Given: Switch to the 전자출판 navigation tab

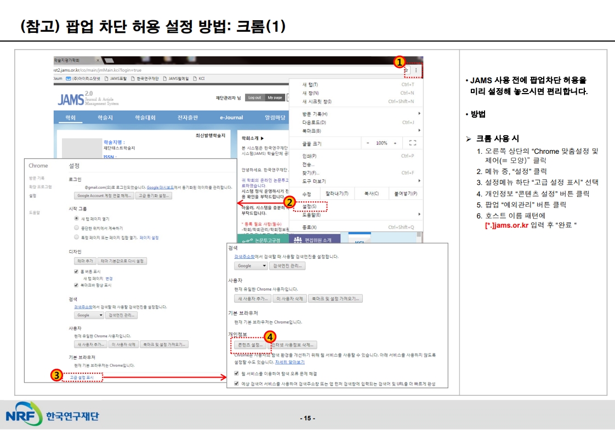Looking at the screenshot, I should (187, 118).
